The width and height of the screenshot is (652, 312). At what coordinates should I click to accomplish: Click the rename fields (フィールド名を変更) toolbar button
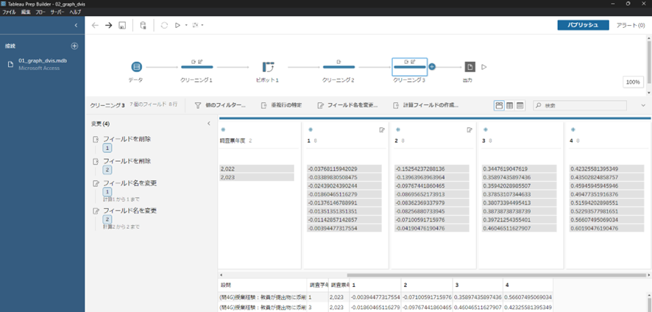click(347, 106)
